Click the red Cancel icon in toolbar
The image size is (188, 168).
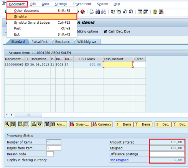pos(82,12)
